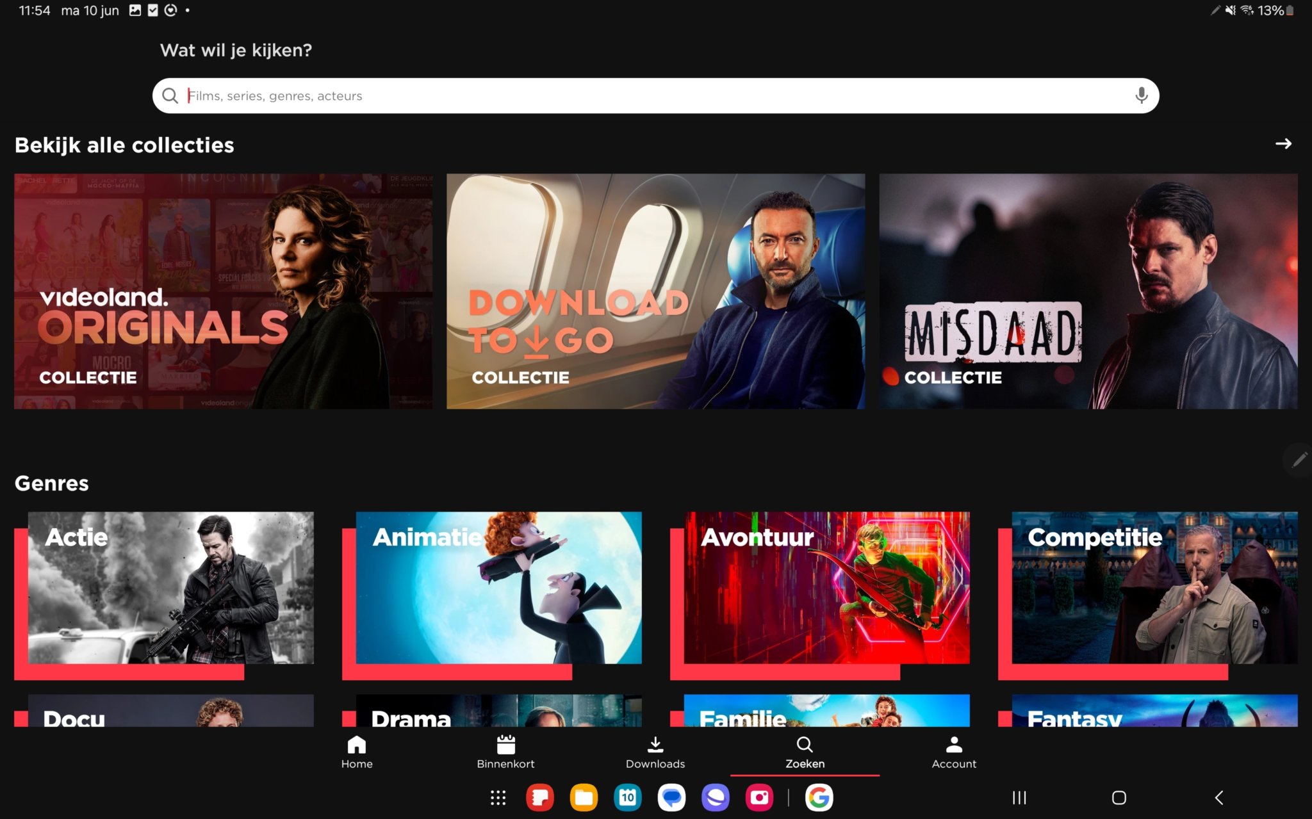This screenshot has height=819, width=1312.
Task: Open the pink camera app
Action: click(759, 798)
